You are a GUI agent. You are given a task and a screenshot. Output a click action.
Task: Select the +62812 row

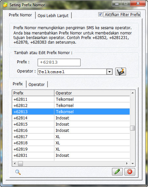(71, 105)
